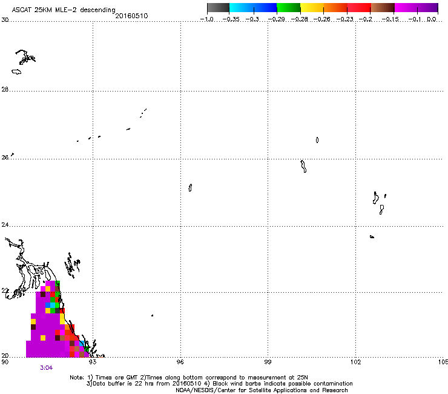Viewport: 448px width, 394px height.
Task: Click the latitude label 24
Action: pyautogui.click(x=5, y=225)
